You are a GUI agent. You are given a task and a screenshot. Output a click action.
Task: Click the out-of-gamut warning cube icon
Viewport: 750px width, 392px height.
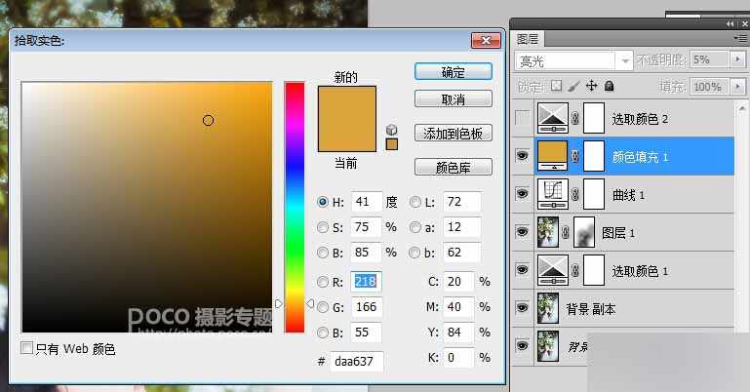point(392,130)
